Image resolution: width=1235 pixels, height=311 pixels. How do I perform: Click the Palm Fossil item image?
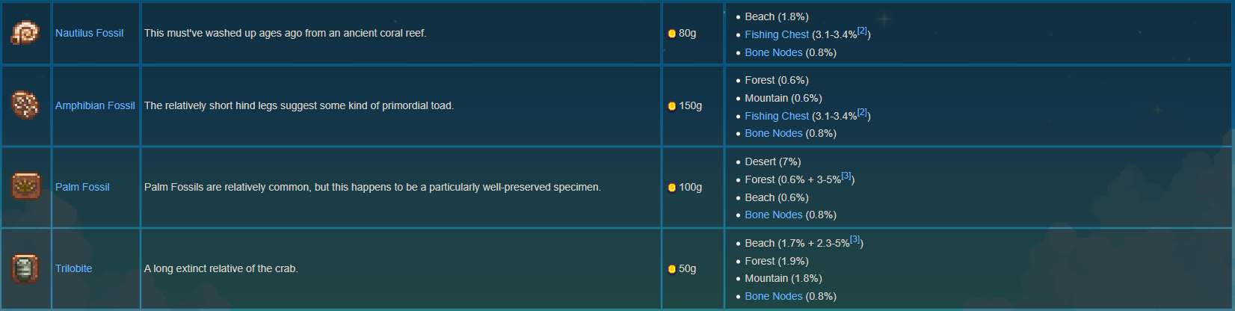[25, 186]
